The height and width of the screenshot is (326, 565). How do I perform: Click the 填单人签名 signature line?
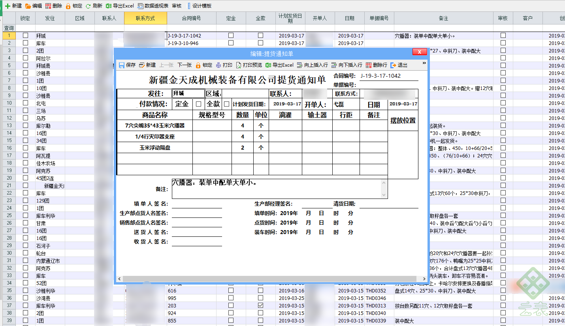click(x=197, y=204)
